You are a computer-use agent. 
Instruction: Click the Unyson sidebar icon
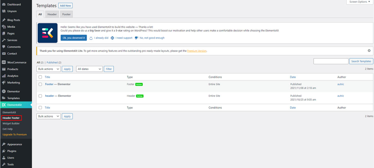tap(4, 11)
